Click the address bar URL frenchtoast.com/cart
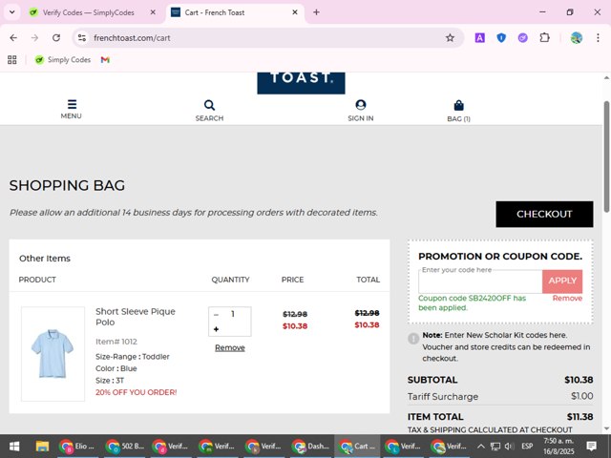611x458 pixels. 132,38
